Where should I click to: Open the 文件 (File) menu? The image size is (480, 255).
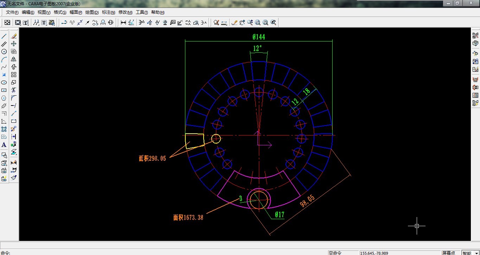point(12,12)
